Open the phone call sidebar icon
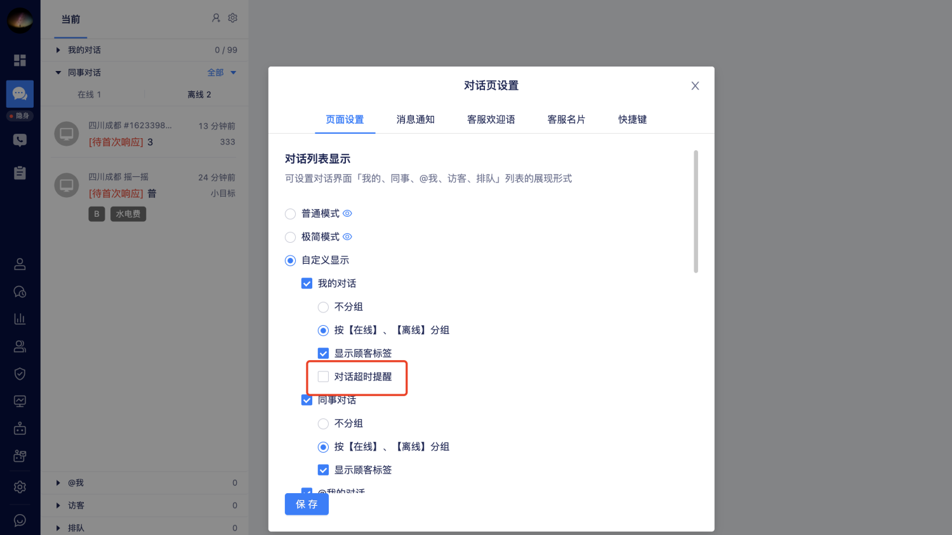The height and width of the screenshot is (535, 952). [x=20, y=140]
